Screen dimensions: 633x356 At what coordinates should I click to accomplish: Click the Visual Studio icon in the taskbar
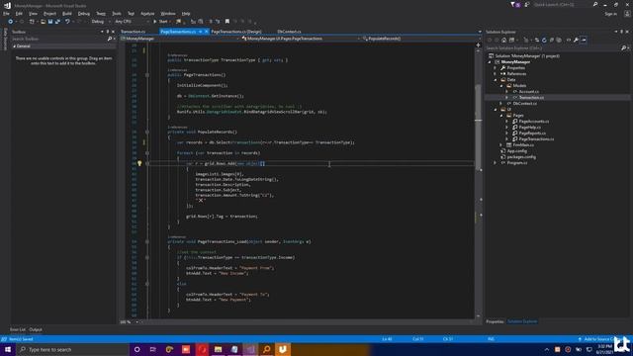250,349
